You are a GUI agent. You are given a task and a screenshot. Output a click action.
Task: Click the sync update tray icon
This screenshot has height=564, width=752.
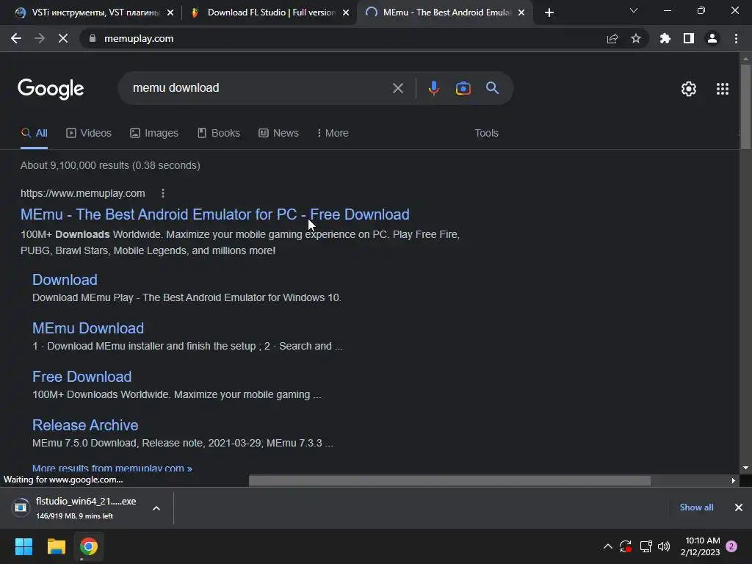[626, 546]
